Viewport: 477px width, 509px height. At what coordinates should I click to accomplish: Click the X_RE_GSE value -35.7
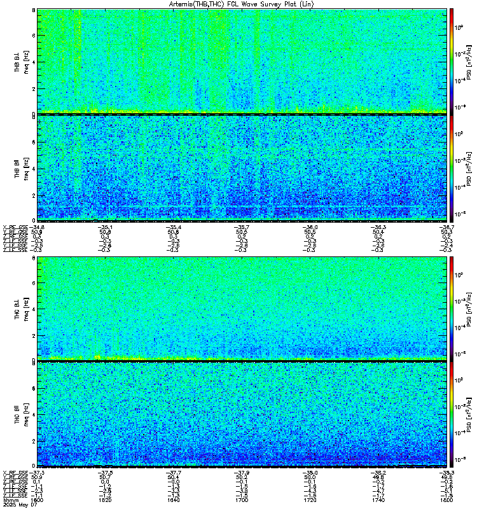click(x=242, y=227)
